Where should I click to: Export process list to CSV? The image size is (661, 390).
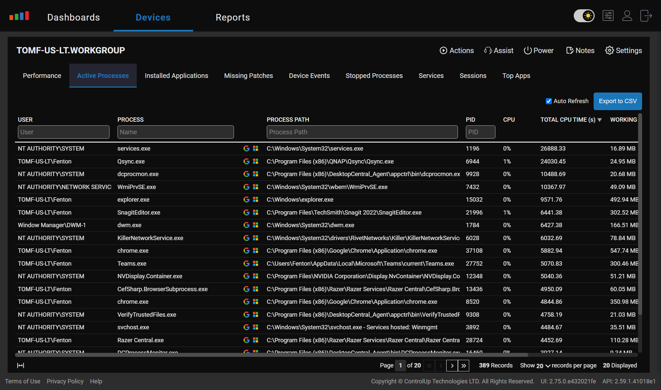click(618, 101)
